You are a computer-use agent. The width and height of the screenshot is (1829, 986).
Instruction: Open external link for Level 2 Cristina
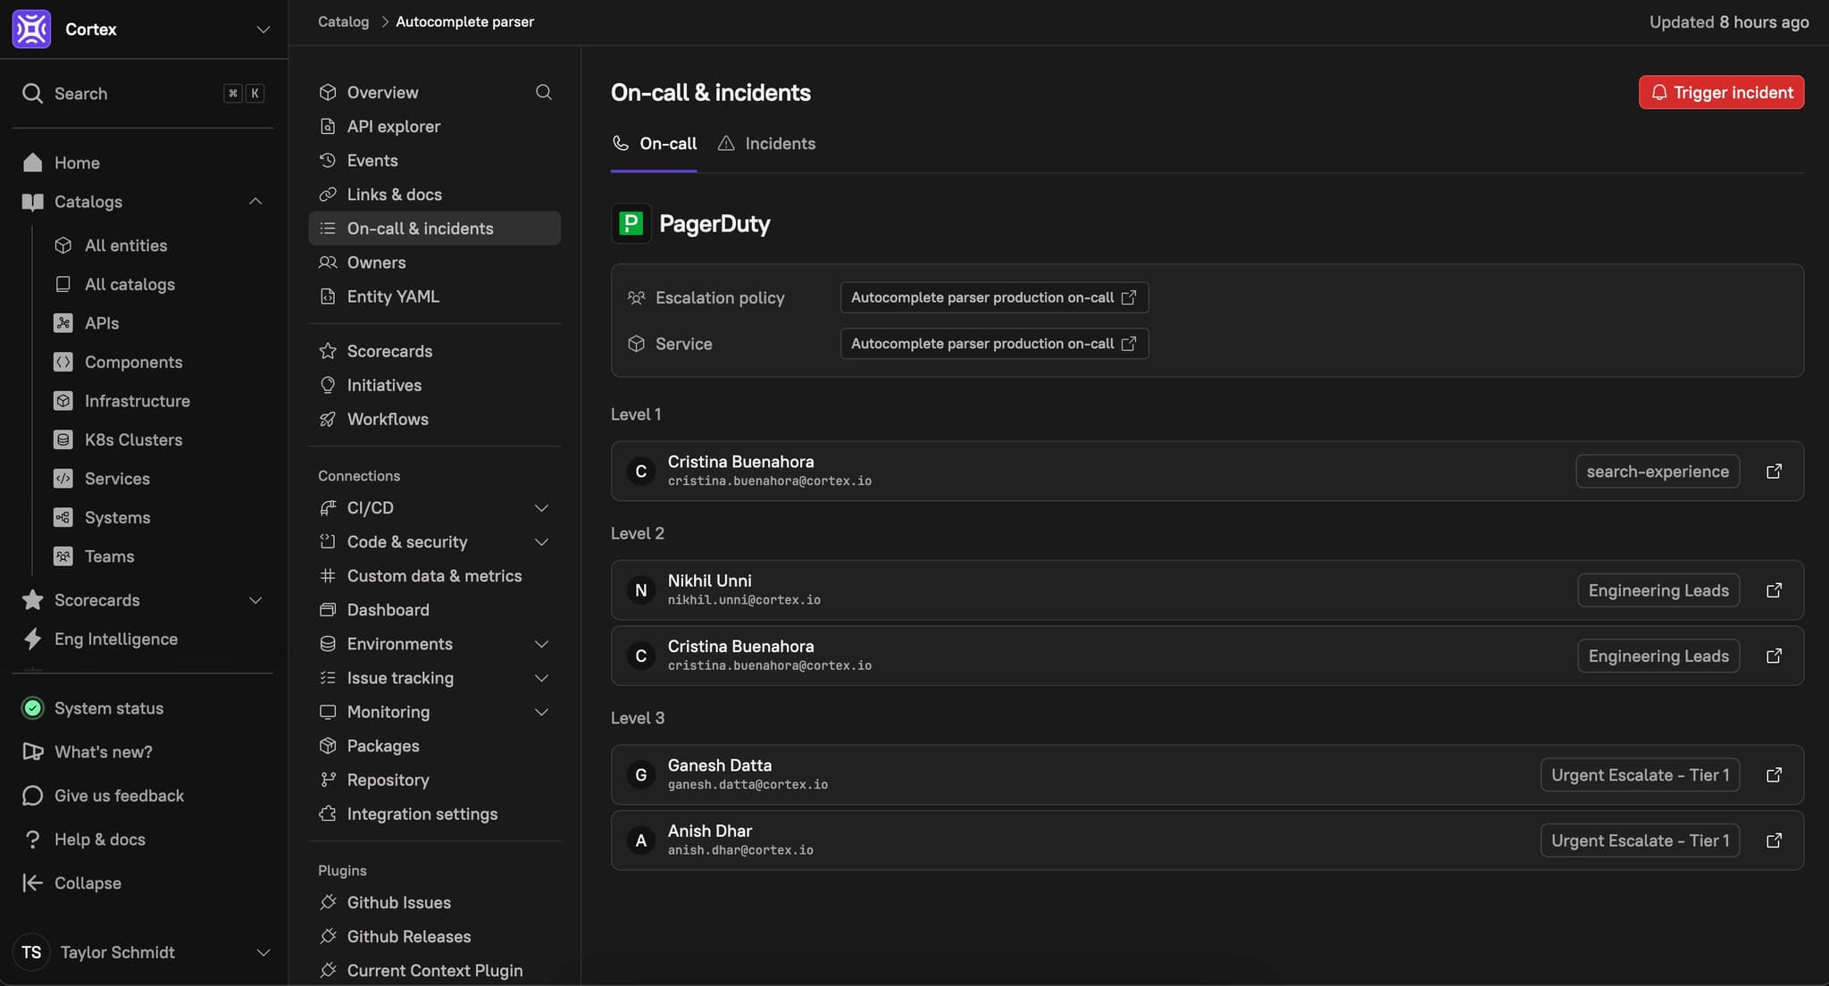[x=1774, y=656]
